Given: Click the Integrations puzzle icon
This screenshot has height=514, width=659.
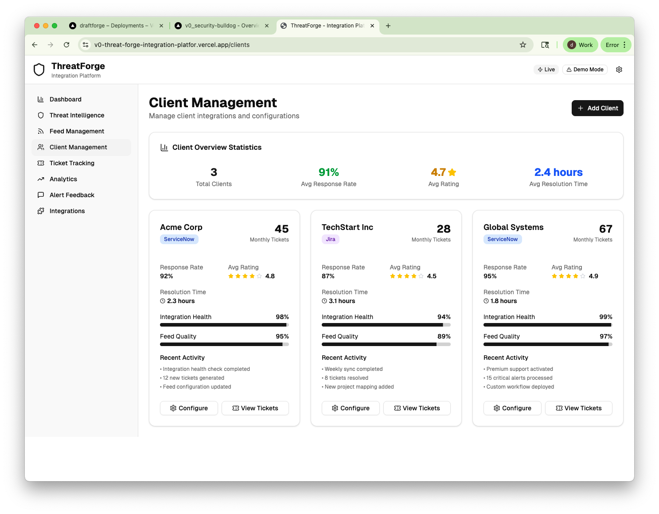Looking at the screenshot, I should (x=41, y=211).
